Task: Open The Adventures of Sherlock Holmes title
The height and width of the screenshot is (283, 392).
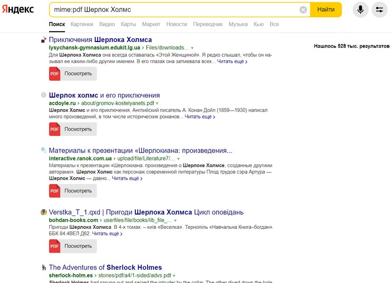Action: 105,267
